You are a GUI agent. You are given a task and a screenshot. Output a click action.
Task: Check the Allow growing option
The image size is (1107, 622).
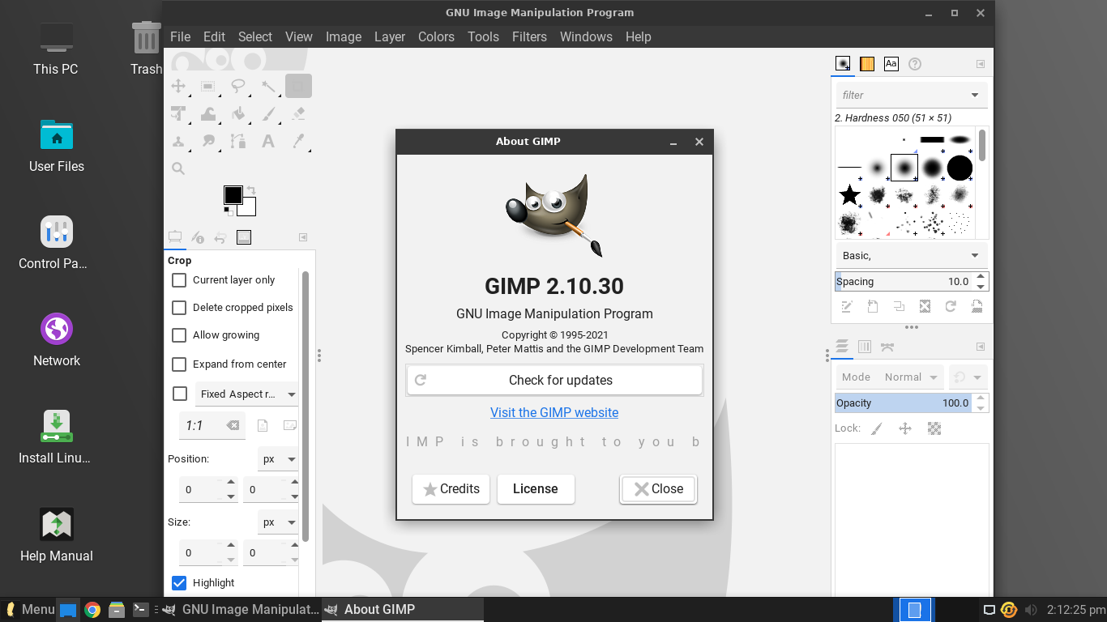pos(178,335)
